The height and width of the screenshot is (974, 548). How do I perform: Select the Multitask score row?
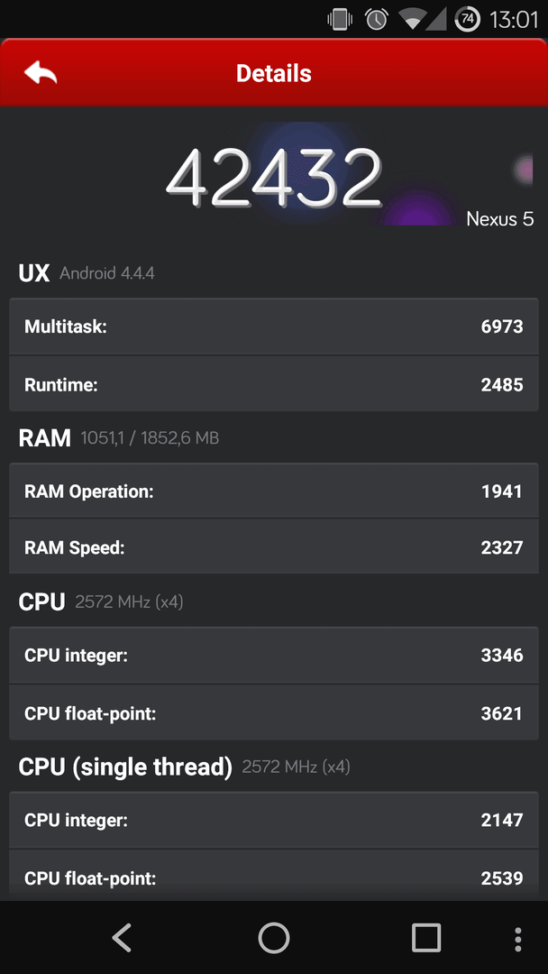tap(274, 326)
